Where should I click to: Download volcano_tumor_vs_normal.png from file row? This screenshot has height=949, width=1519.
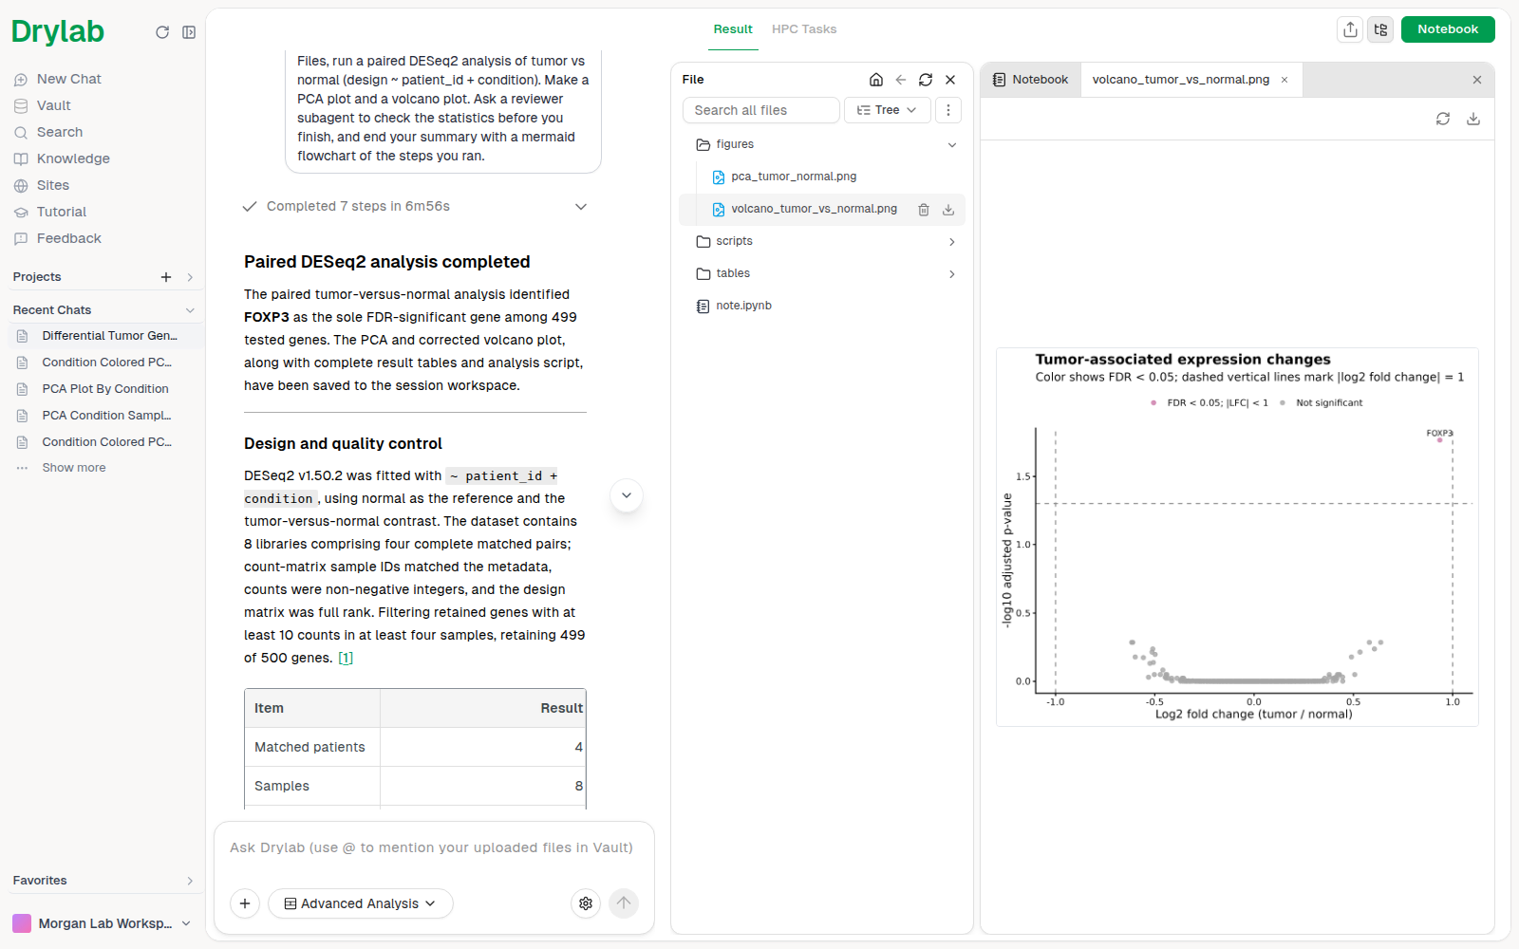point(948,210)
